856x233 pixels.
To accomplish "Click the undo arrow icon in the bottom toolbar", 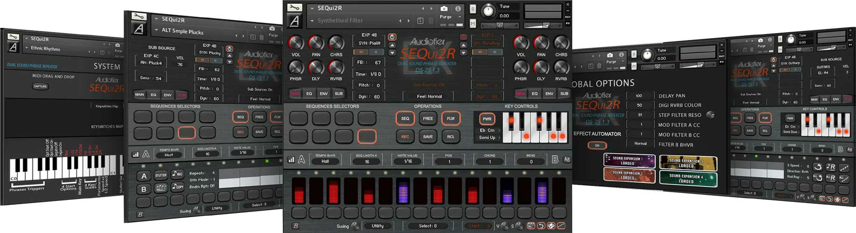I will tap(541, 226).
